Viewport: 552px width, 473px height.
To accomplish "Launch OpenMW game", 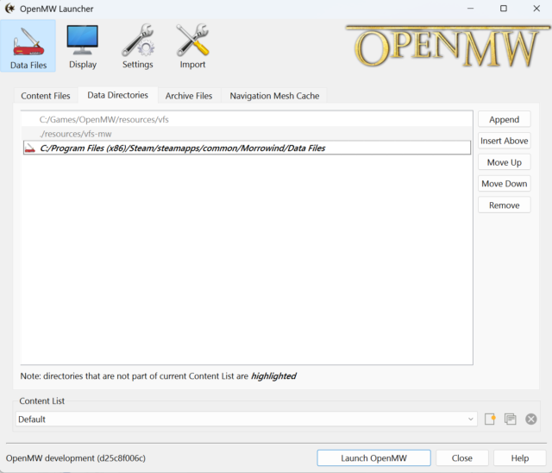I will coord(373,458).
